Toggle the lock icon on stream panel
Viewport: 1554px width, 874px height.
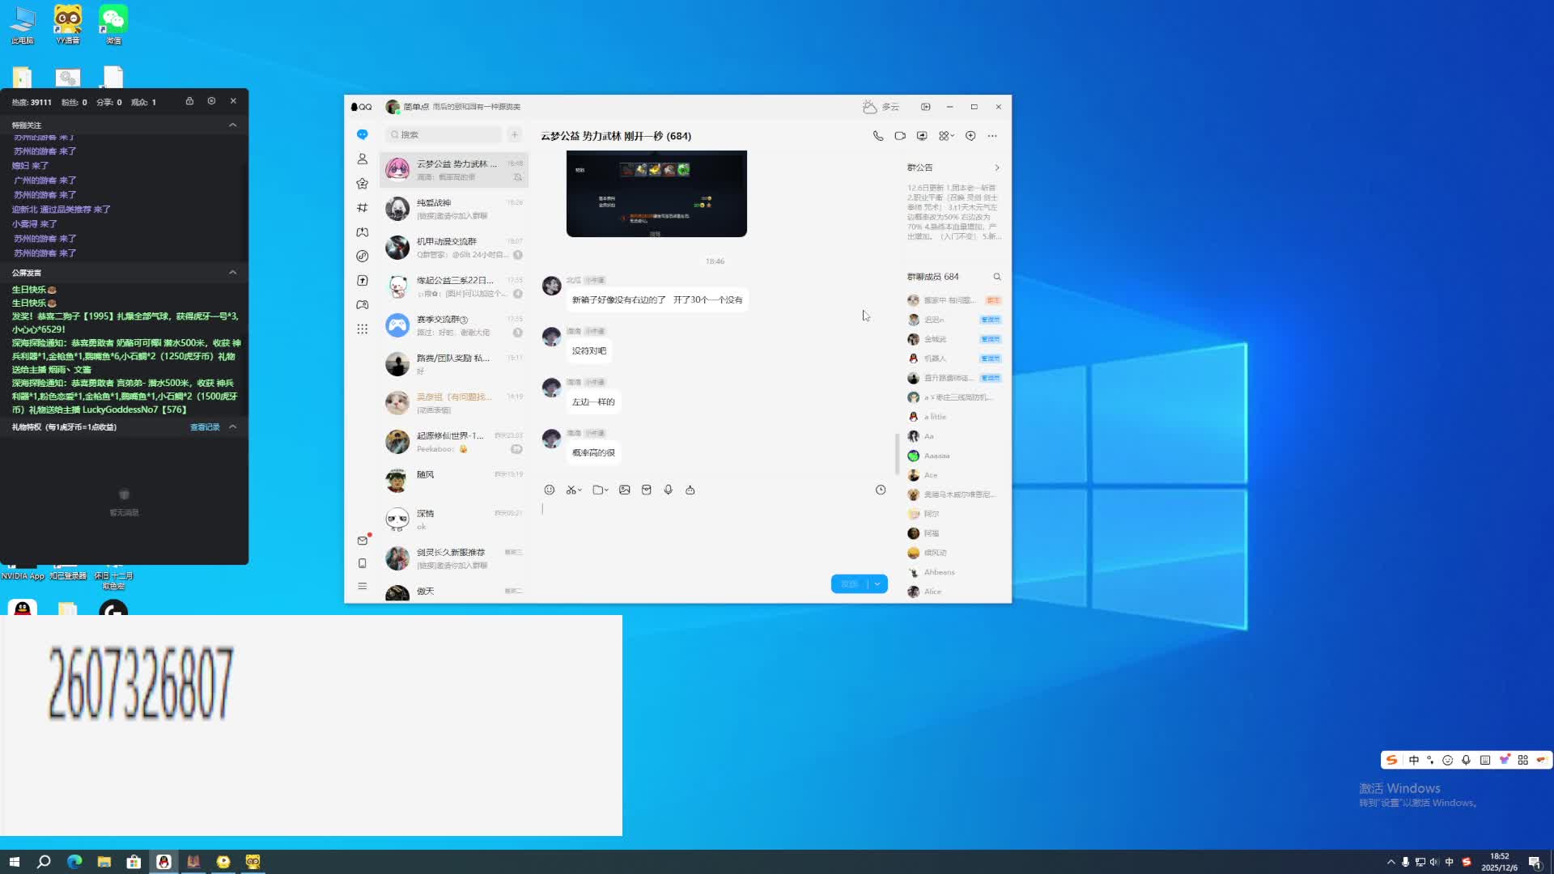189,101
